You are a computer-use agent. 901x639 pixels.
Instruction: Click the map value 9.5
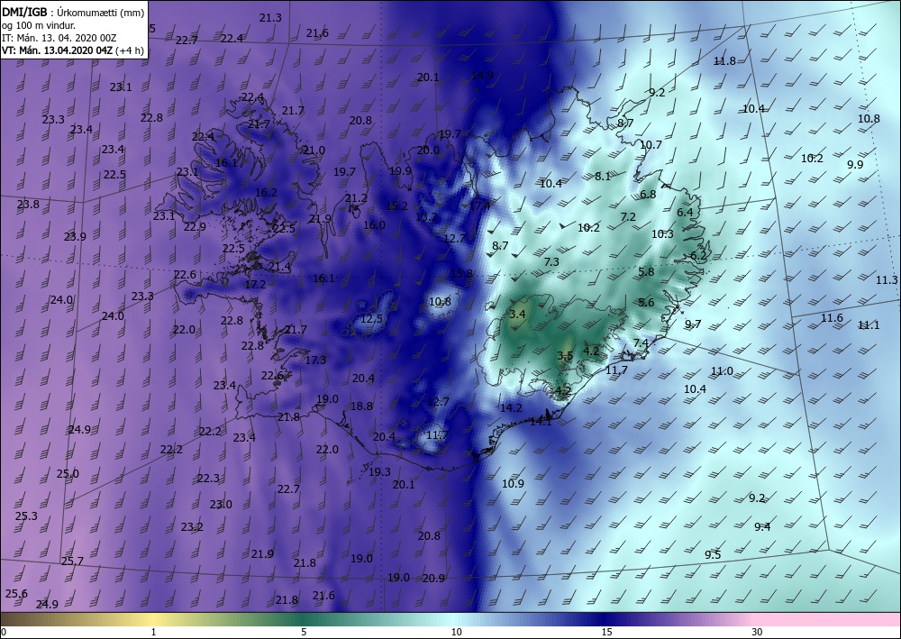pyautogui.click(x=713, y=554)
